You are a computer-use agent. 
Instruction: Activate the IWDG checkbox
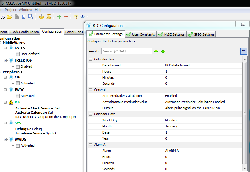pyautogui.click(x=17, y=96)
